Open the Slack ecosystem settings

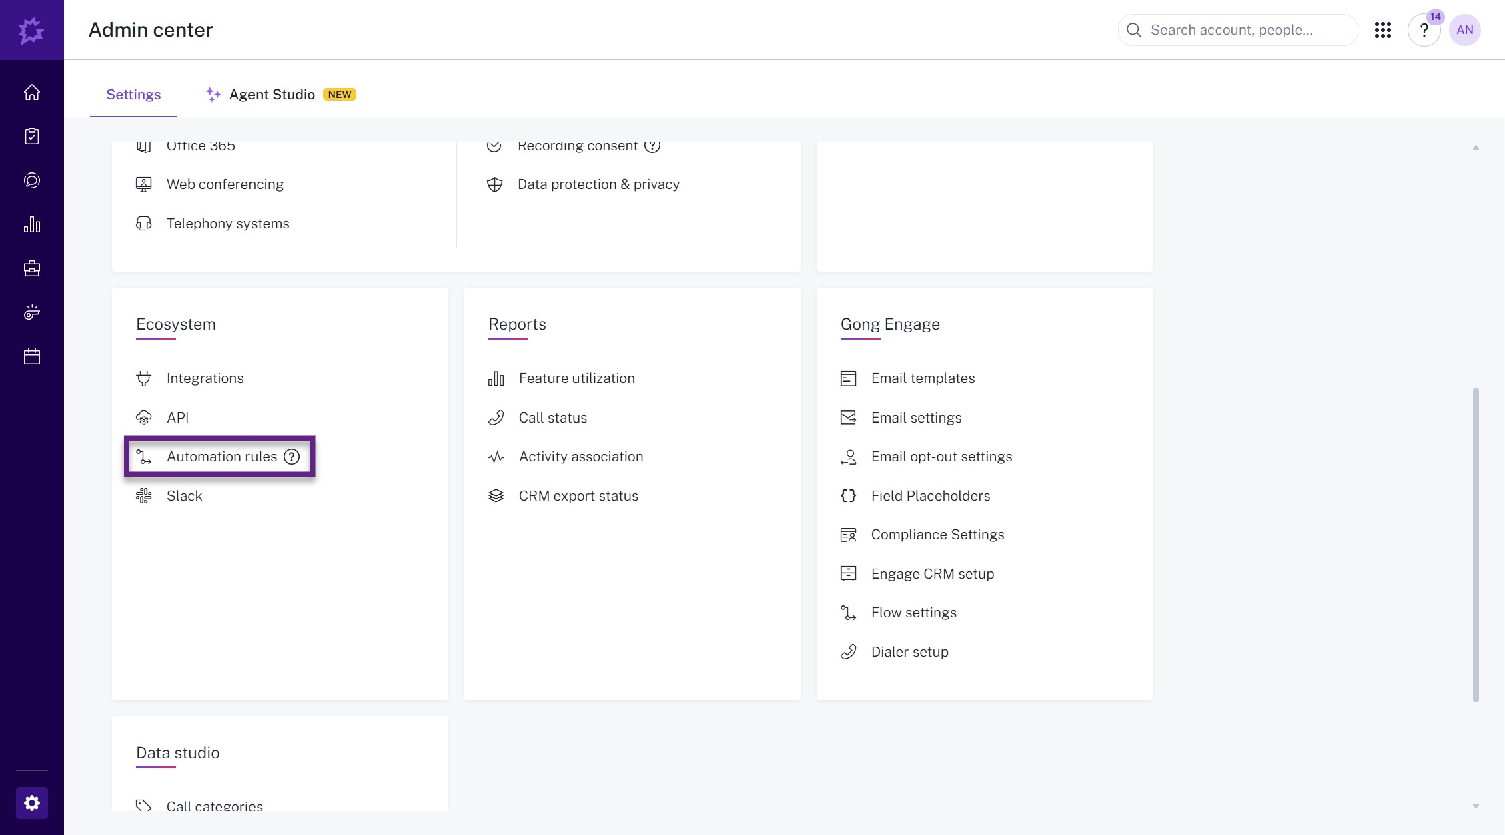pos(184,496)
